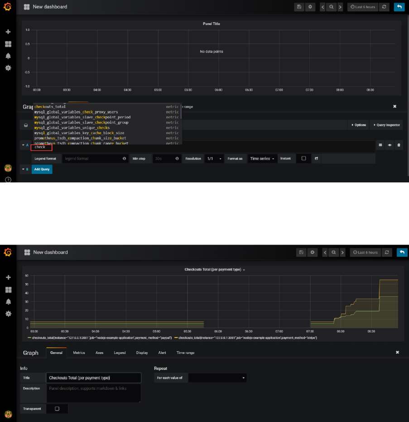Image resolution: width=409 pixels, height=422 pixels.
Task: Click the panel Description text area
Action: pos(93,393)
